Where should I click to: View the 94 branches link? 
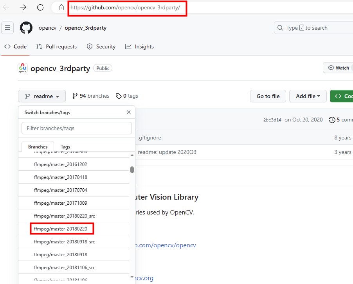pyautogui.click(x=91, y=96)
